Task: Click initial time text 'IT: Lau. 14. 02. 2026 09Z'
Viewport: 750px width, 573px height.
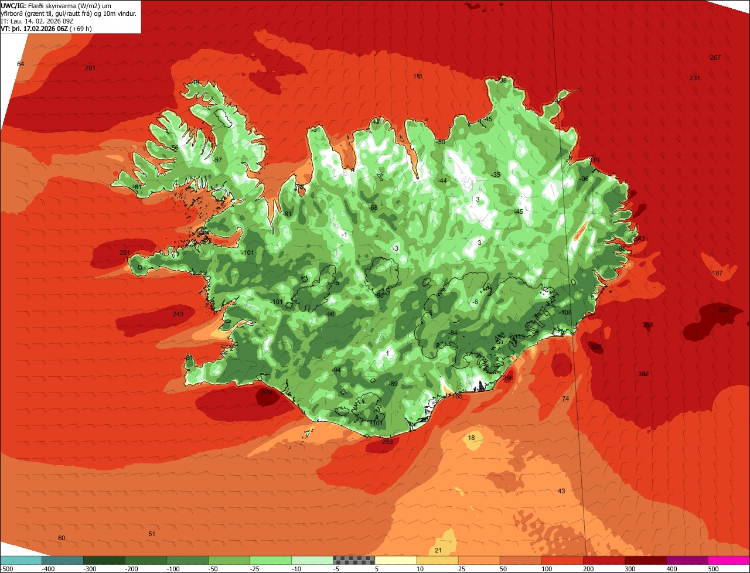Action: [37, 21]
